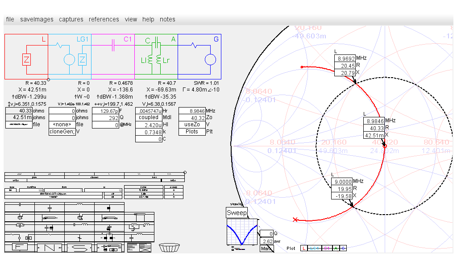The image size is (457, 257).
Task: Click the prev frequency button
Action: (x=34, y=177)
